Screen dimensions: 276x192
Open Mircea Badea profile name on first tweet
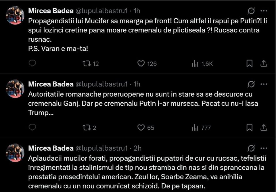pos(51,11)
